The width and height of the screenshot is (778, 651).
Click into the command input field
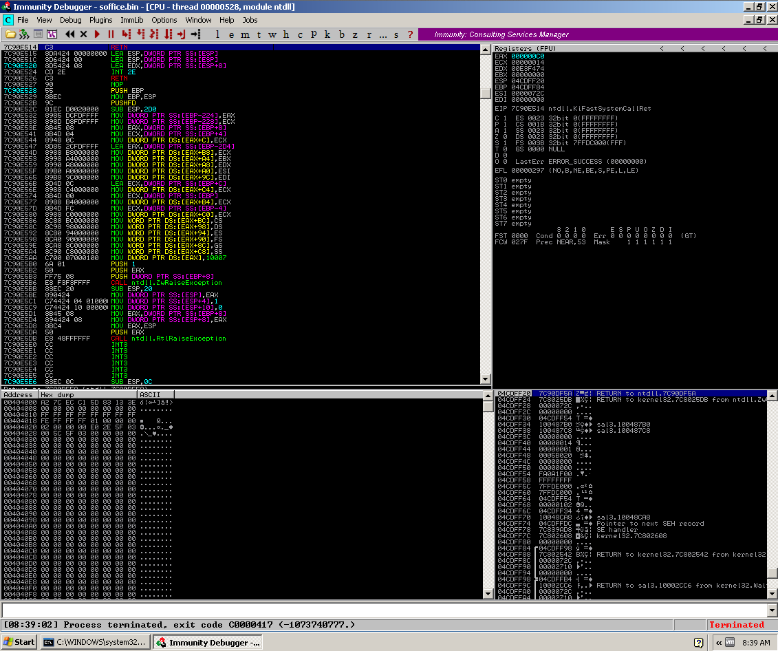[x=384, y=610]
